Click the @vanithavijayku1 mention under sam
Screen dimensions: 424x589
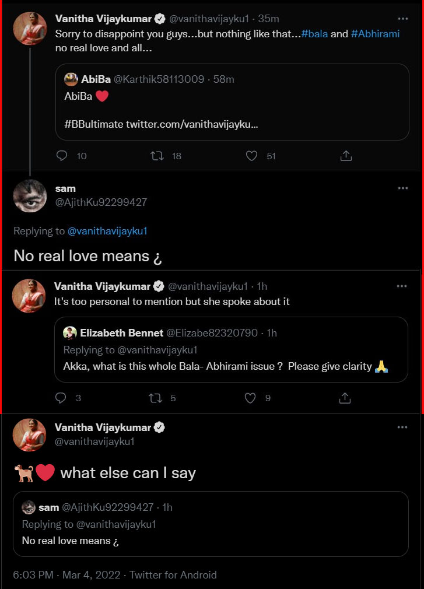coord(107,231)
